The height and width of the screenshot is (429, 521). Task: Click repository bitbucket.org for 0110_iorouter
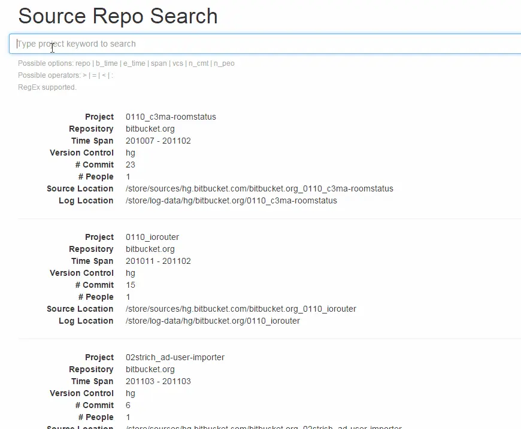point(150,249)
